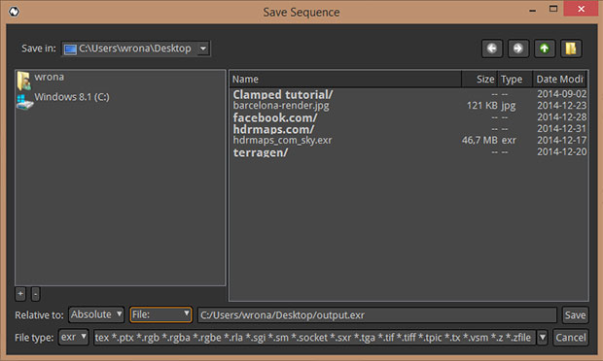This screenshot has width=603, height=361.
Task: Remove favorite location with minus button
Action: tap(35, 294)
